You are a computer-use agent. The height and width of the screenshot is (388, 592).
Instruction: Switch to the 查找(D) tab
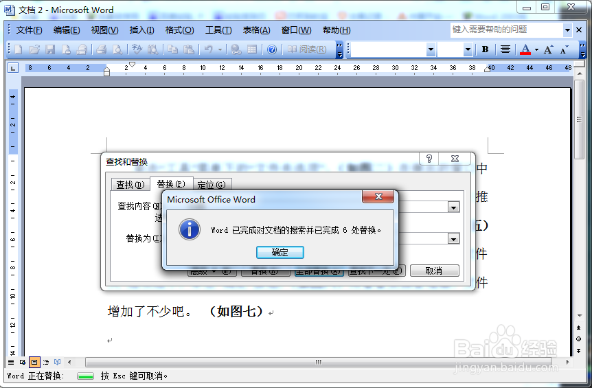(x=130, y=185)
